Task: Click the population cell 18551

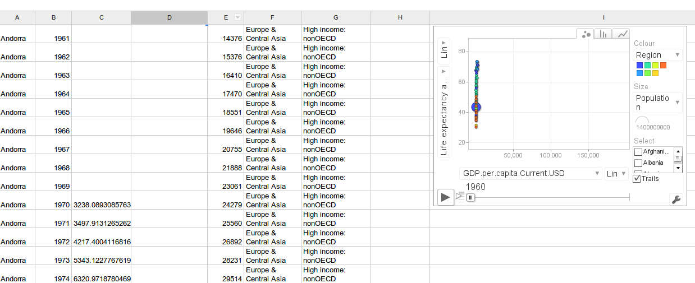Action: click(226, 108)
